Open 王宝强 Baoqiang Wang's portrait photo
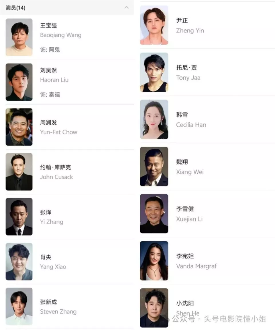 19,37
